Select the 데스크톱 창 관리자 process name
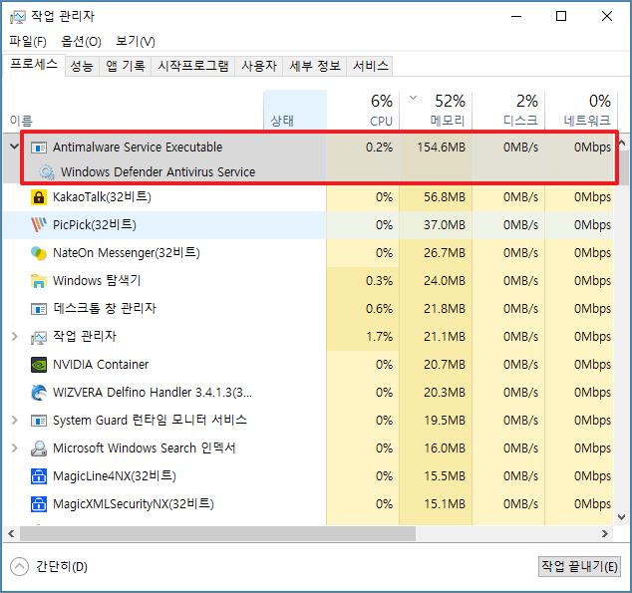 click(x=105, y=309)
